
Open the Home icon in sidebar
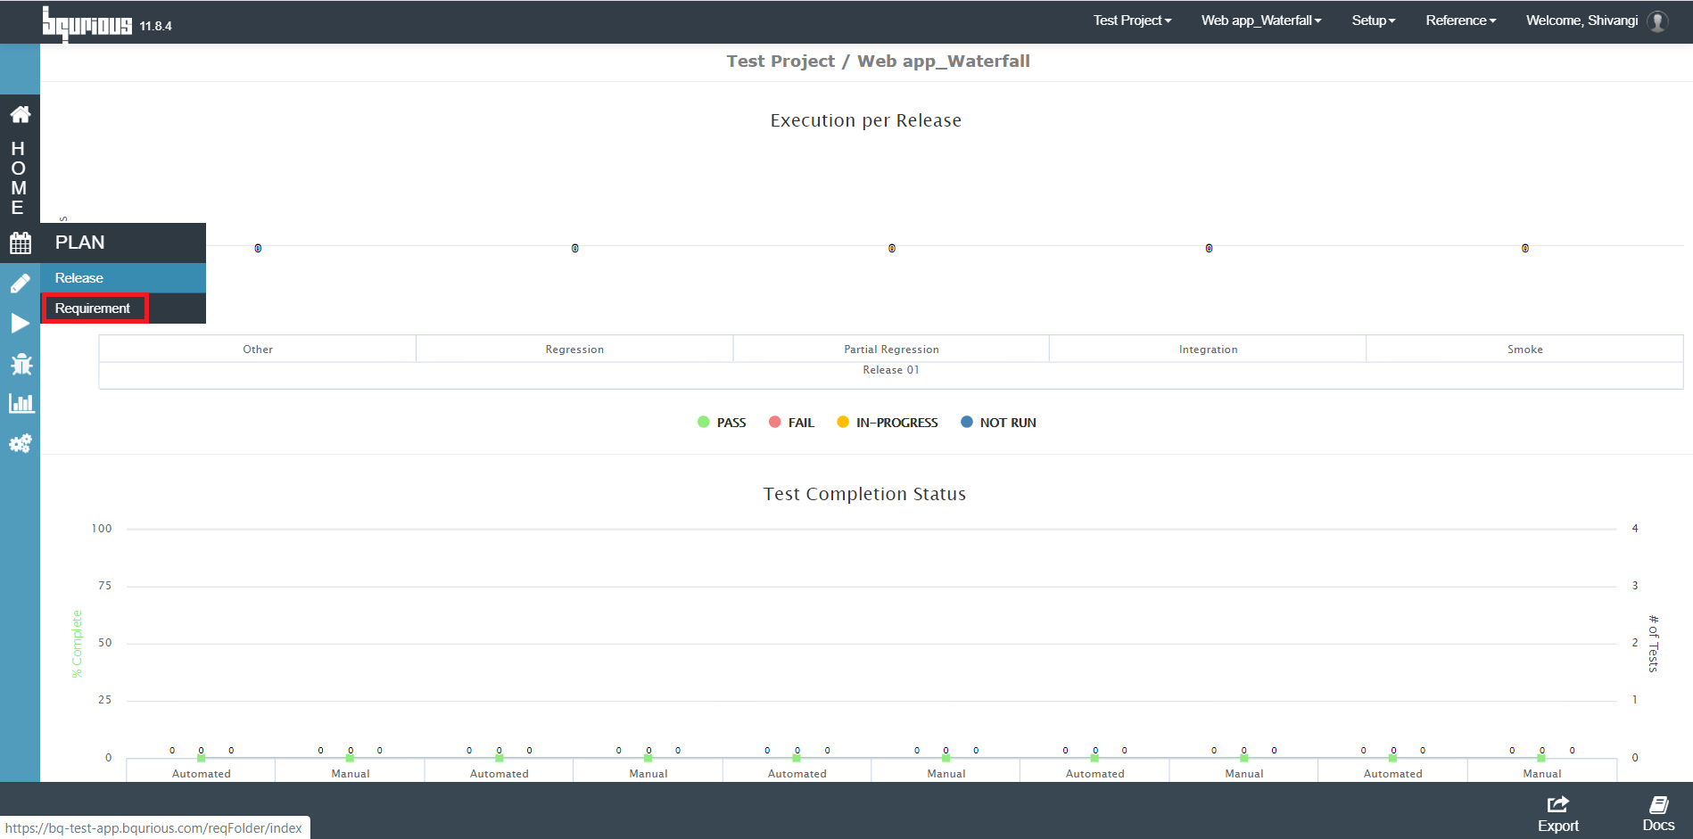pyautogui.click(x=20, y=114)
